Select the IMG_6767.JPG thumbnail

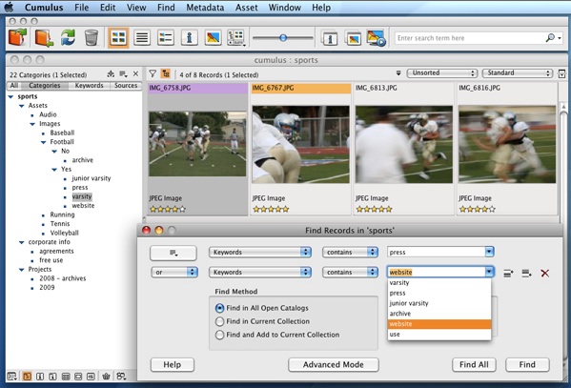(300, 144)
